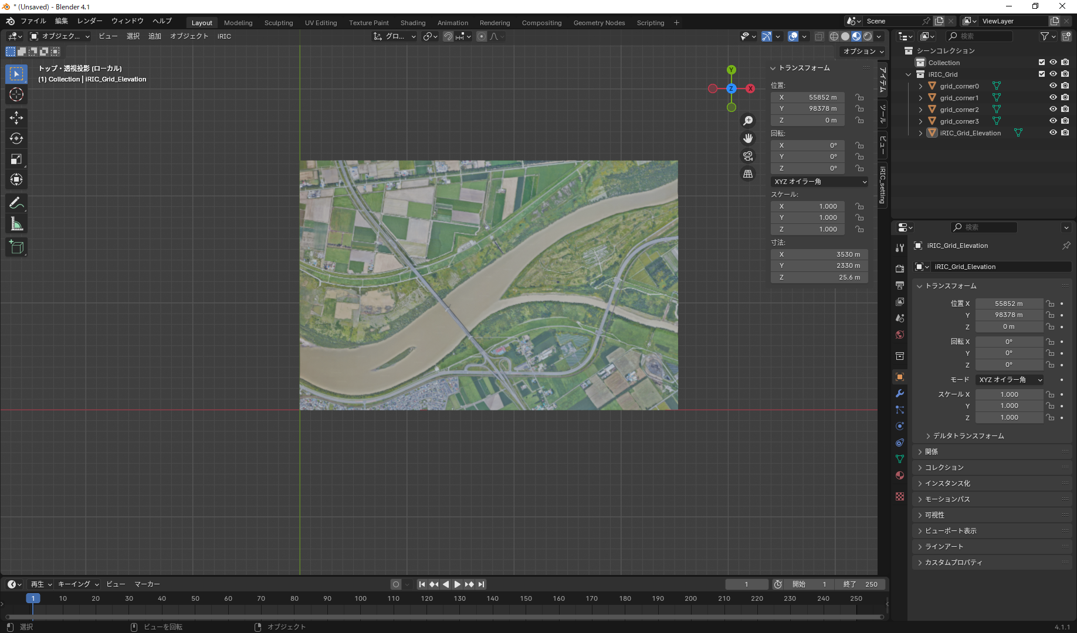Switch to orthographic/perspective grid view icon
Viewport: 1077px width, 633px height.
click(748, 174)
